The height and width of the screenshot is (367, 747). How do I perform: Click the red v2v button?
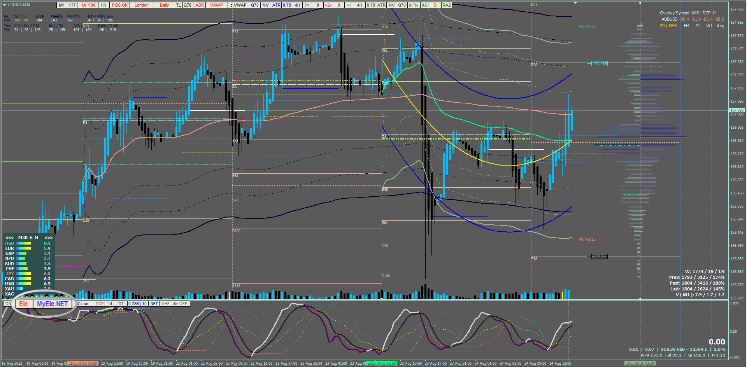point(328,5)
